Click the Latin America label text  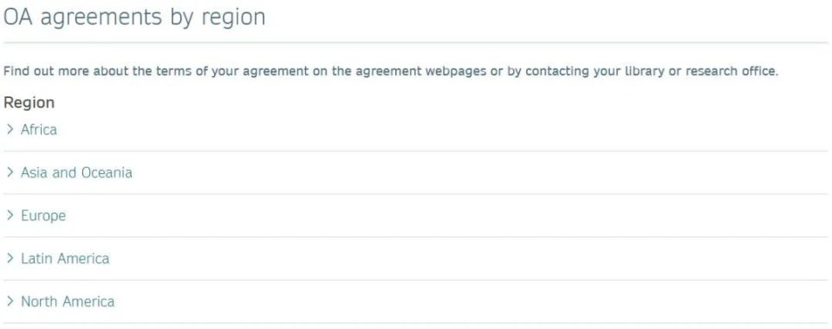(65, 259)
